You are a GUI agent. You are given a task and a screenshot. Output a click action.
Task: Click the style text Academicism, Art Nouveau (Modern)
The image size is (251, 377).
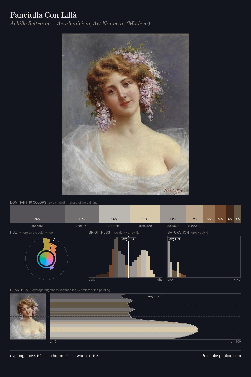pyautogui.click(x=103, y=24)
